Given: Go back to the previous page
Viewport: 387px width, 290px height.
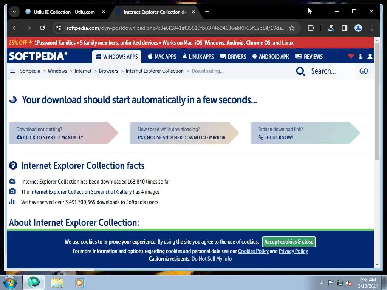Looking at the screenshot, I should [15, 28].
